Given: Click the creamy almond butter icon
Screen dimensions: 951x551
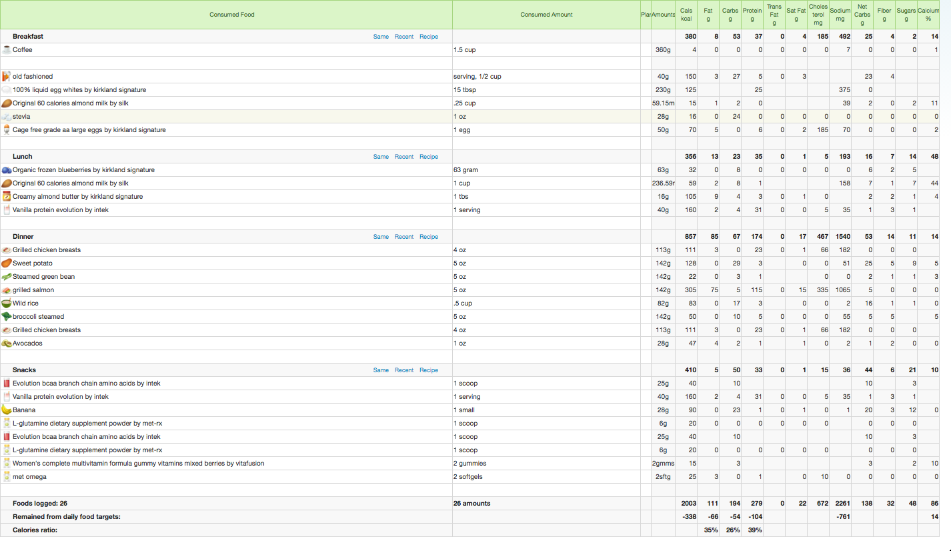Looking at the screenshot, I should click(7, 197).
